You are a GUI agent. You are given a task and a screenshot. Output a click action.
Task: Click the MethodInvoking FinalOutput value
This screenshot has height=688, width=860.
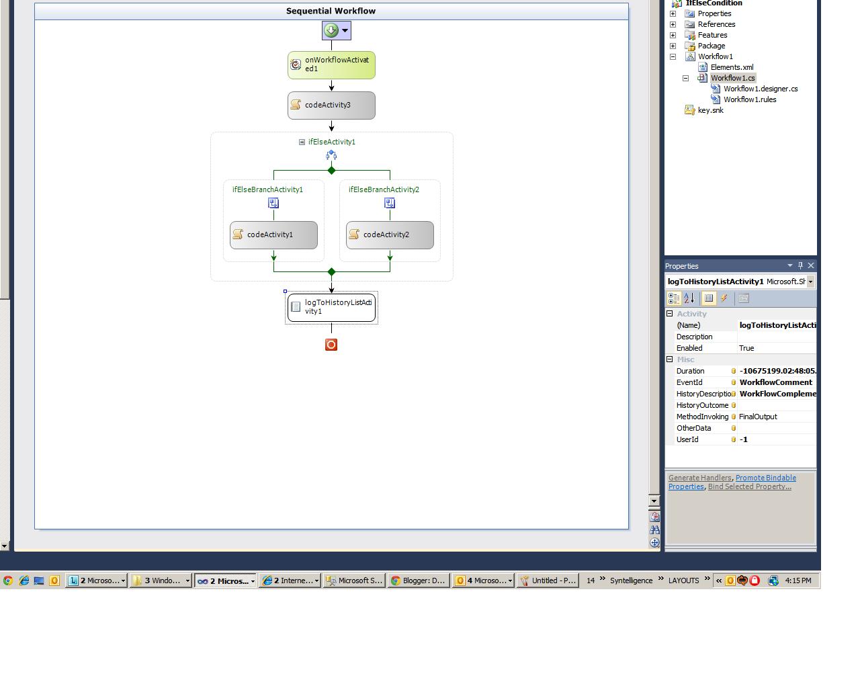pos(758,417)
